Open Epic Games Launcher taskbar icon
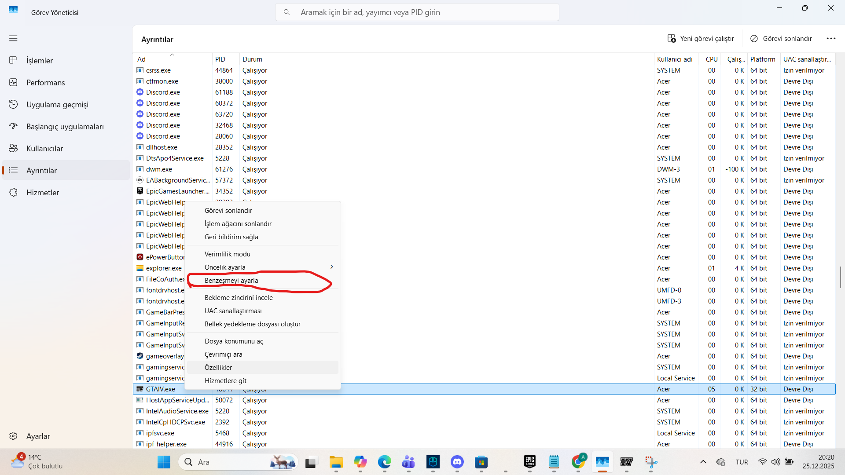This screenshot has height=475, width=845. point(529,462)
